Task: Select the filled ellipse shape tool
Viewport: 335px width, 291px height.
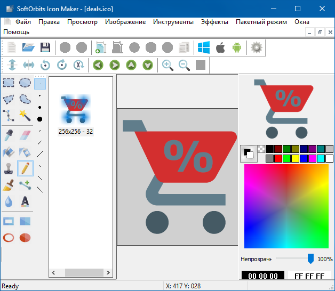Action: coord(25,237)
